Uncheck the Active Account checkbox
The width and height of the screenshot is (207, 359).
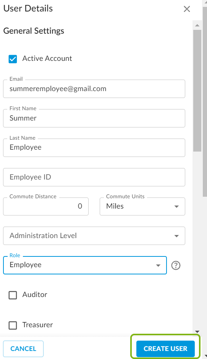[13, 59]
